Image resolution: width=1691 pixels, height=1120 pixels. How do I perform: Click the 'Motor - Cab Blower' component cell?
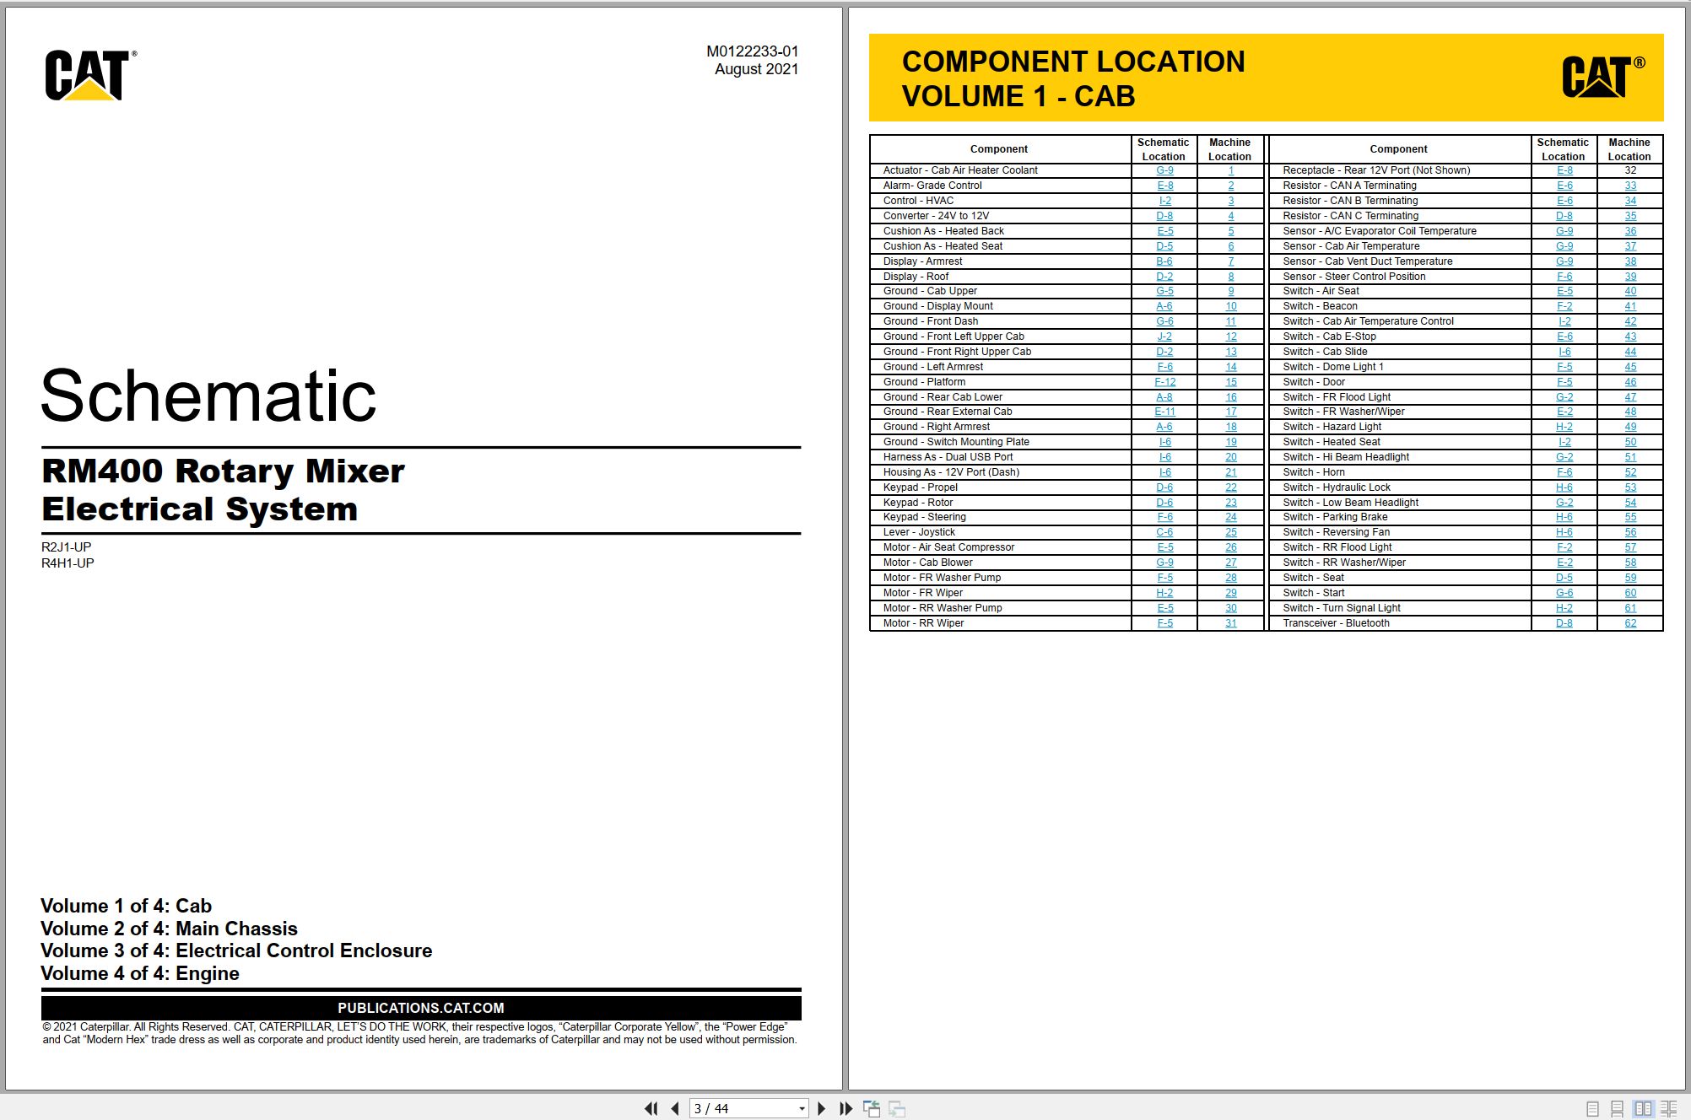(x=1001, y=563)
